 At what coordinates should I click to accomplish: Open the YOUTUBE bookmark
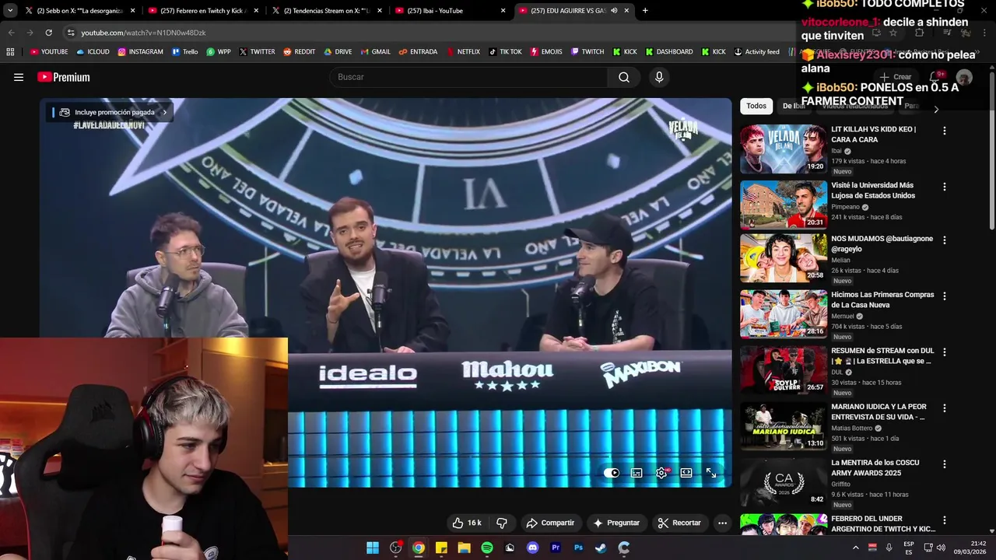pyautogui.click(x=48, y=52)
